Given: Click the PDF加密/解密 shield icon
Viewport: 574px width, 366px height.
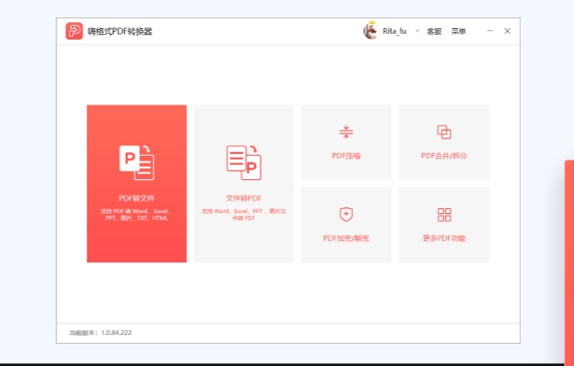Looking at the screenshot, I should click(x=346, y=215).
